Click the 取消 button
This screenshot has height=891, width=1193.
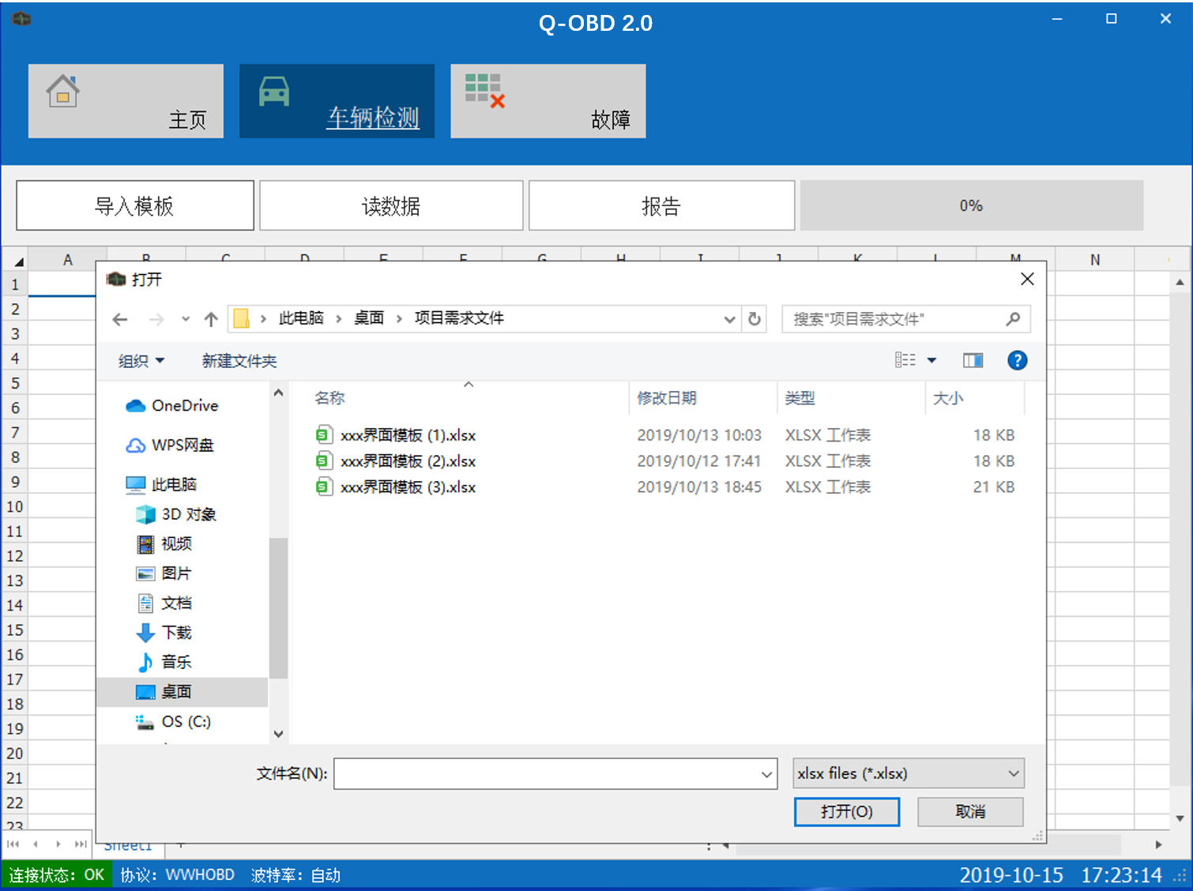[x=970, y=811]
